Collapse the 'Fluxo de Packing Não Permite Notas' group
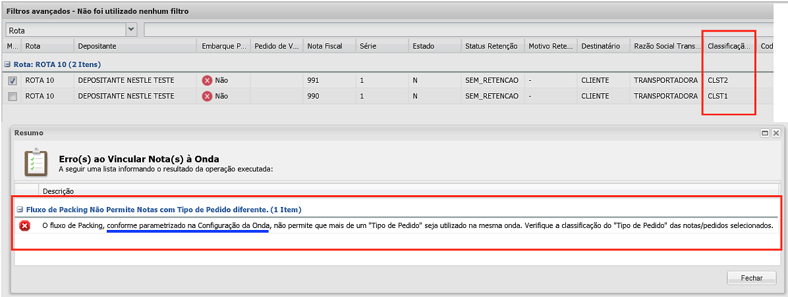 [x=20, y=209]
